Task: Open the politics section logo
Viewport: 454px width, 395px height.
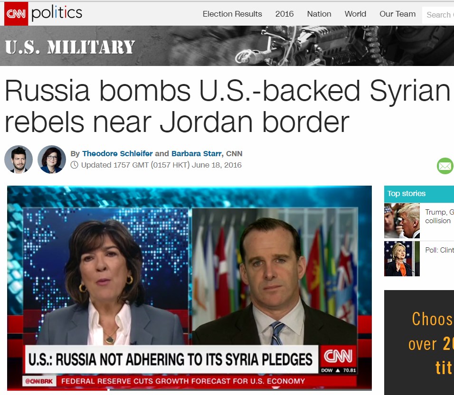Action: pyautogui.click(x=57, y=13)
